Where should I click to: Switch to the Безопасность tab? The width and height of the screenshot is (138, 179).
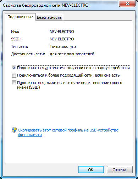point(49,17)
